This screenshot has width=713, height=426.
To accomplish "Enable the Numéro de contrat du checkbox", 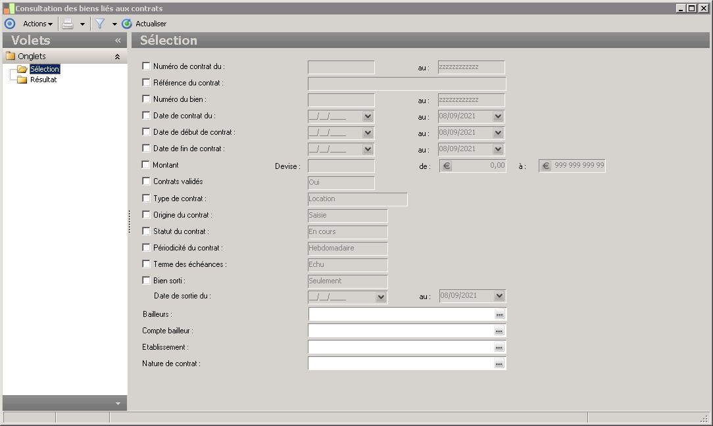I will pyautogui.click(x=146, y=66).
